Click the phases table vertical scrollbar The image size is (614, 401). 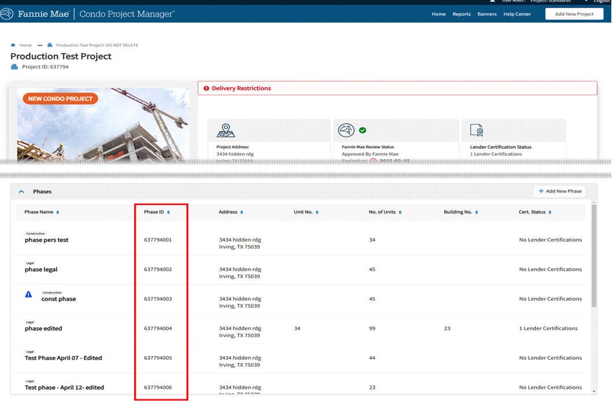pyautogui.click(x=594, y=256)
